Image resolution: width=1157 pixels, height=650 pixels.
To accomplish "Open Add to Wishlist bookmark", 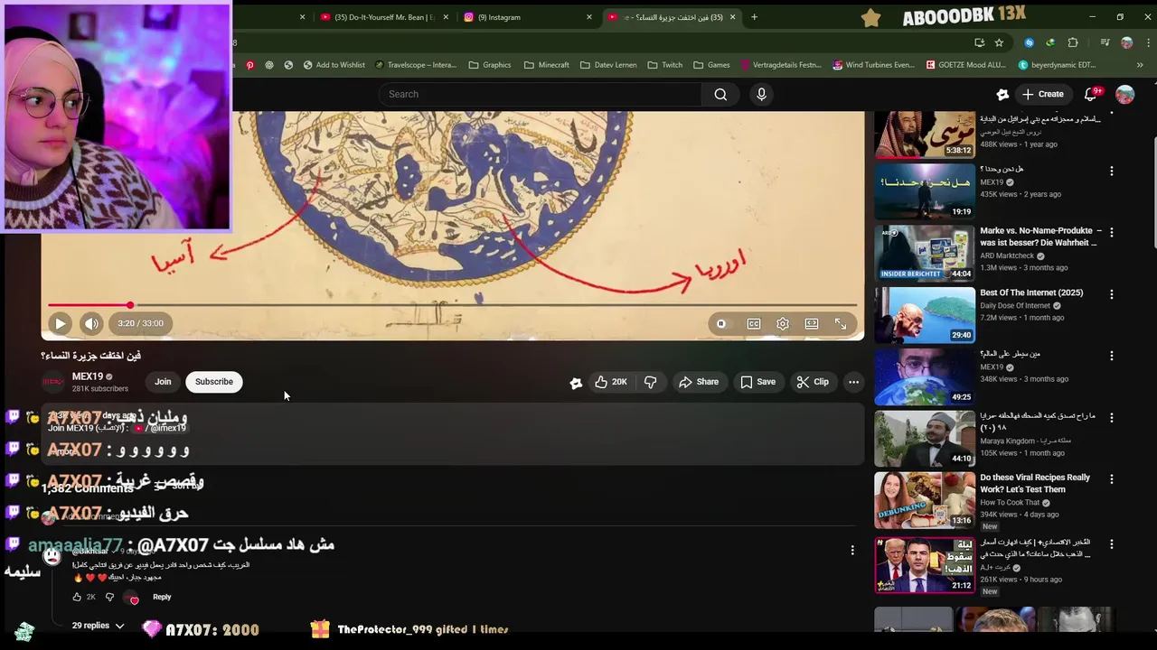I will (x=334, y=65).
